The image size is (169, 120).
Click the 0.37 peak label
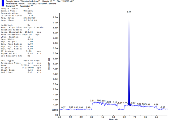(63, 107)
